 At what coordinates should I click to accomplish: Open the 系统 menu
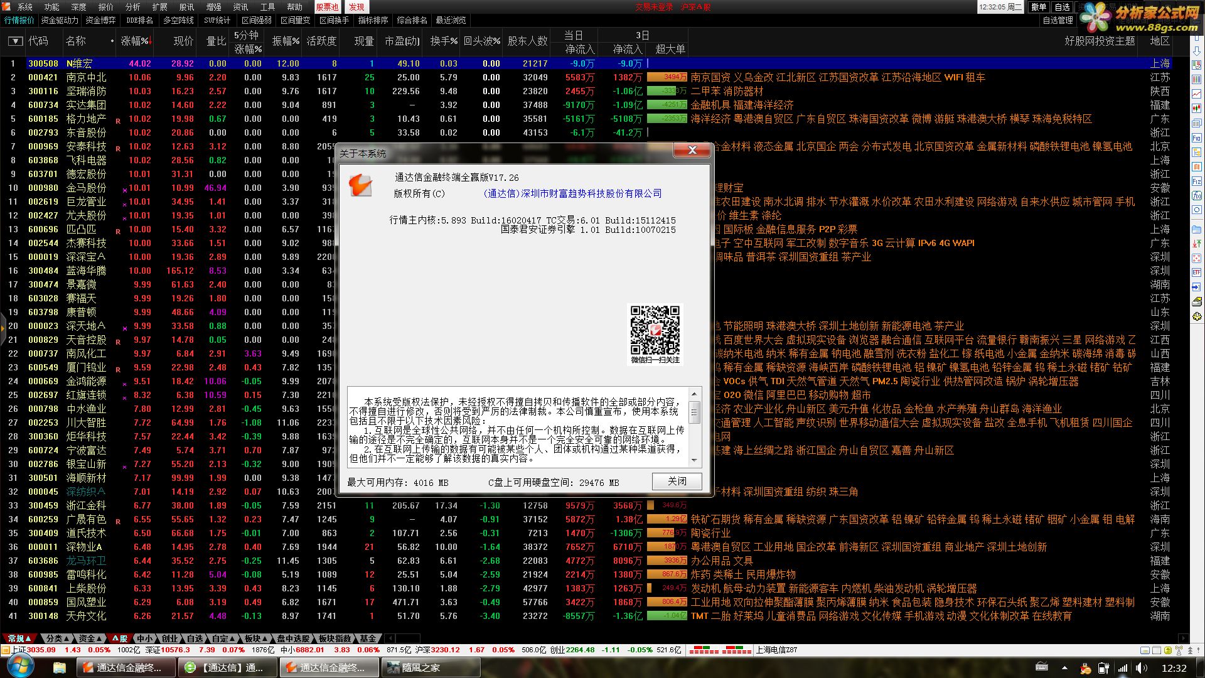[24, 7]
